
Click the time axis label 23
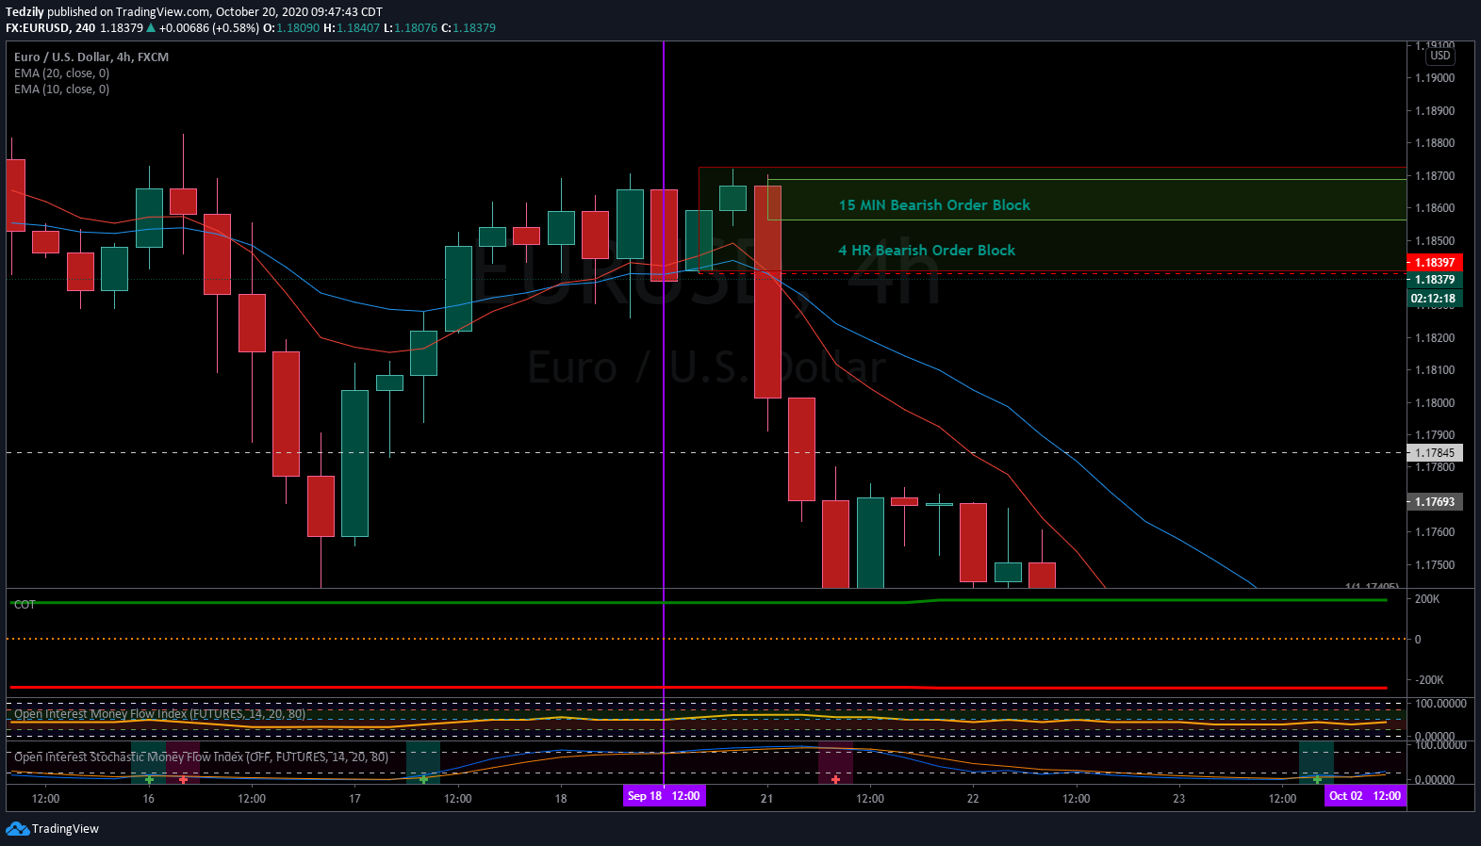(1178, 799)
